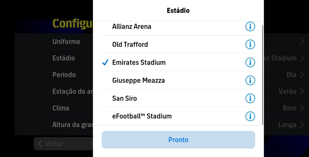Viewport: 309px width, 157px height.
Task: View Giuseppe Meazza stadium information icon
Action: [250, 80]
